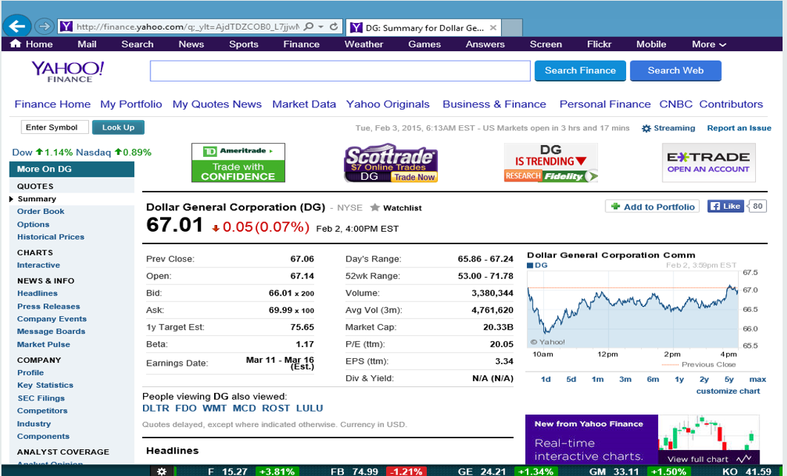787x476 pixels.
Task: Open Interactive charts link
Action: [x=38, y=265]
